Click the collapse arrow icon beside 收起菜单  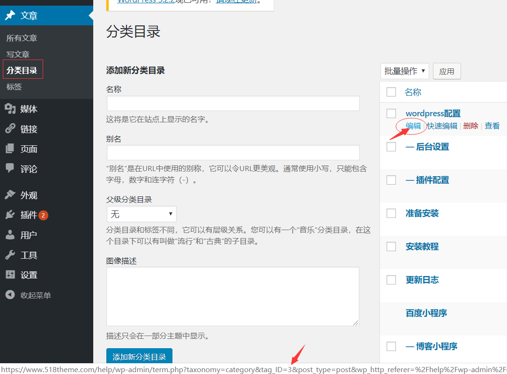pos(10,294)
